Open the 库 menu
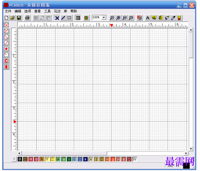The image size is (200, 171). (66, 11)
